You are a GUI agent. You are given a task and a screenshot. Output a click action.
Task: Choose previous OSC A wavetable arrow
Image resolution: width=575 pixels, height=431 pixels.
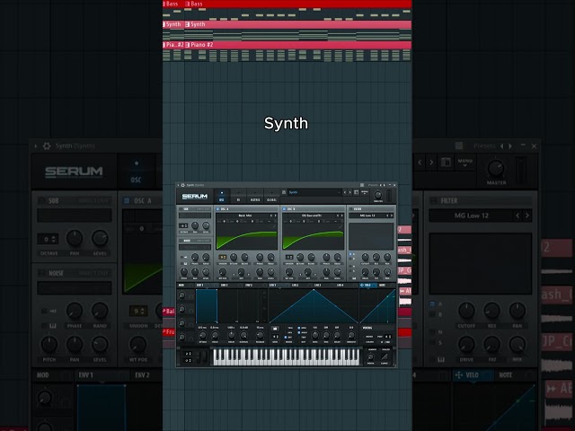(271, 215)
